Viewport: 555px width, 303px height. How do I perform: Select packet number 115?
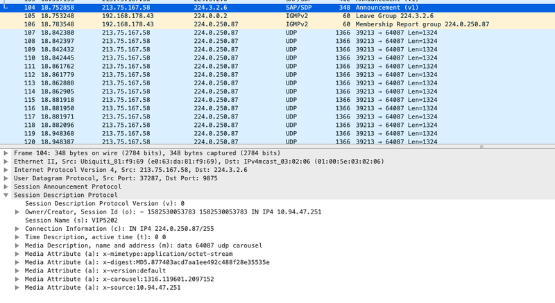[x=277, y=100]
